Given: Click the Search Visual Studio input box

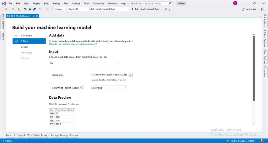Looking at the screenshot, I should point(151,3).
